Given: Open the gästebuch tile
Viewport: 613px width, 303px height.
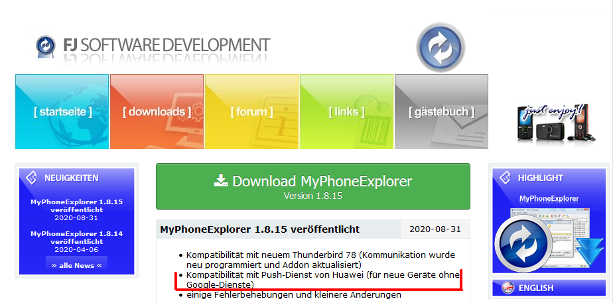Looking at the screenshot, I should pyautogui.click(x=441, y=111).
